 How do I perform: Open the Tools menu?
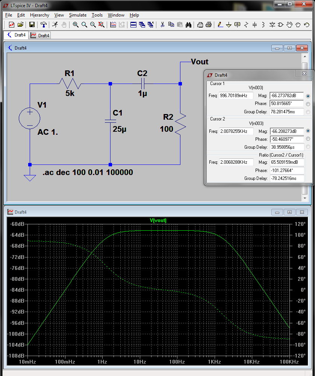pos(97,15)
